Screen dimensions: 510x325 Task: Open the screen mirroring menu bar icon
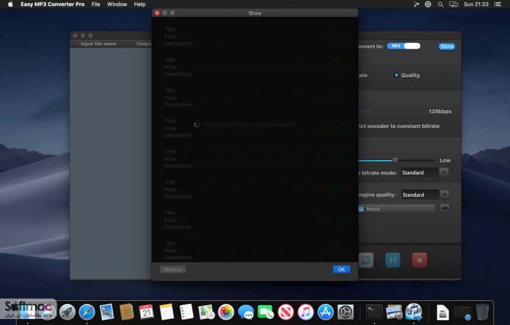coord(454,4)
